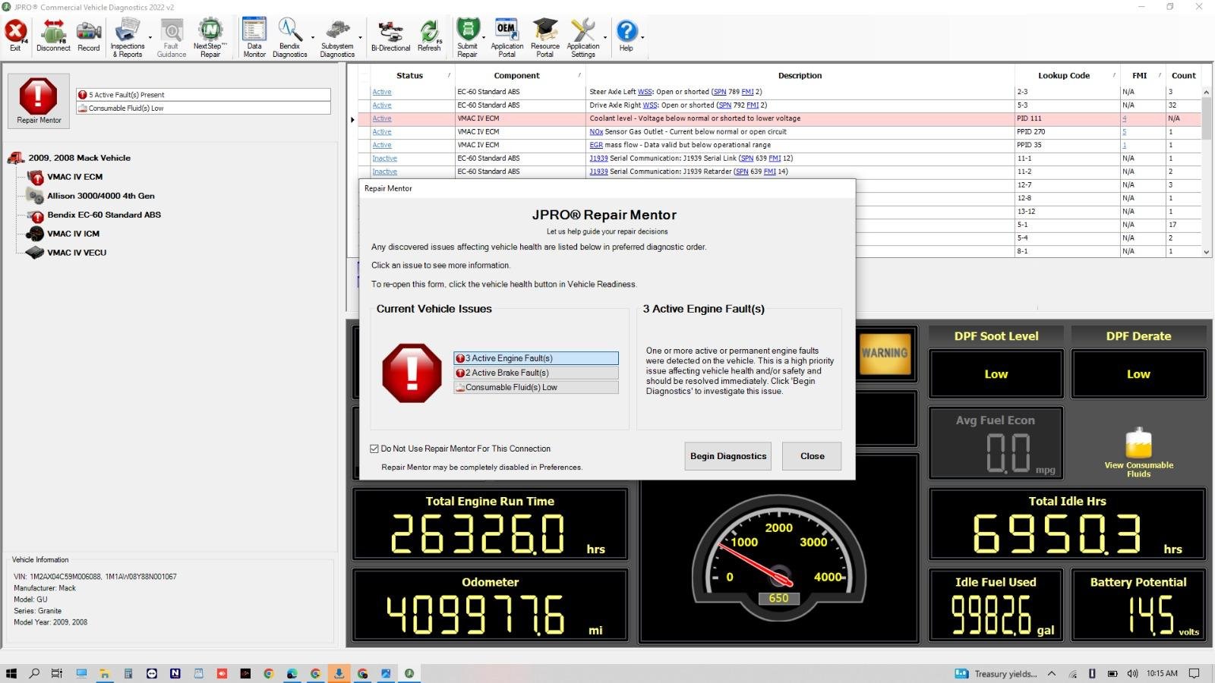Click Active link for Steer Axle Left WSS

coord(381,92)
